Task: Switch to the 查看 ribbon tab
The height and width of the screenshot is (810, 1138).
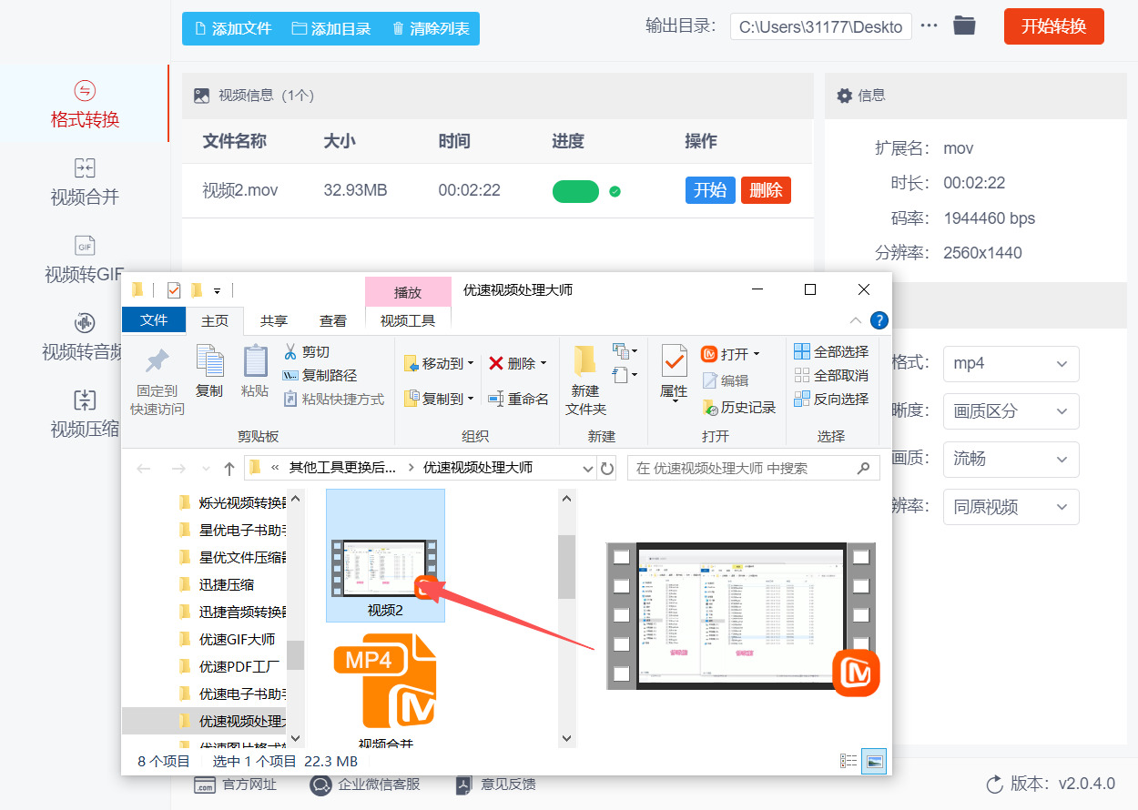Action: tap(333, 320)
